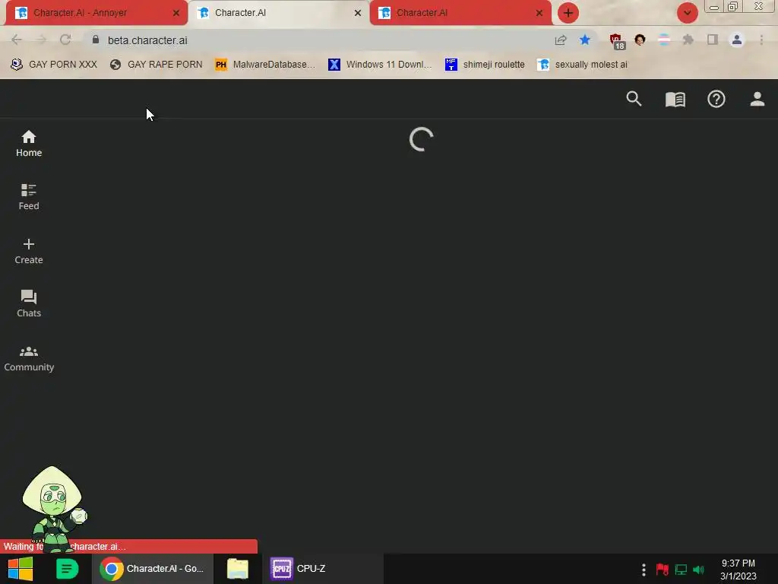Switch to Character.AI - Annoyer tab
This screenshot has height=584, width=778.
[96, 13]
